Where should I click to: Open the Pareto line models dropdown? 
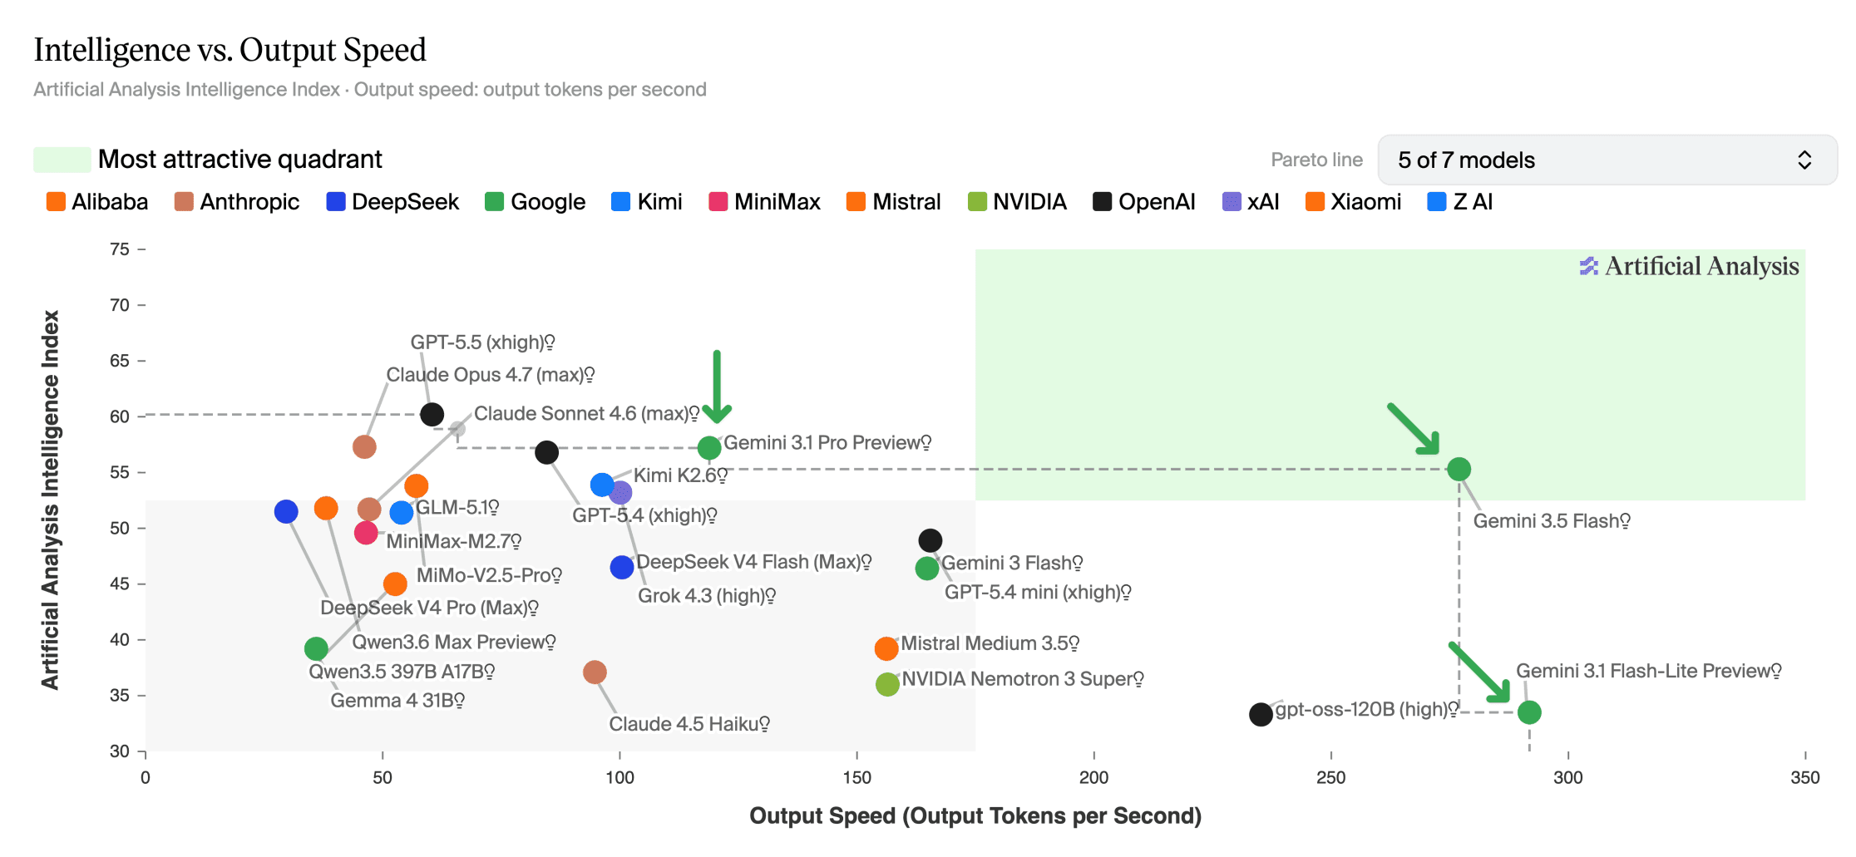1607,160
